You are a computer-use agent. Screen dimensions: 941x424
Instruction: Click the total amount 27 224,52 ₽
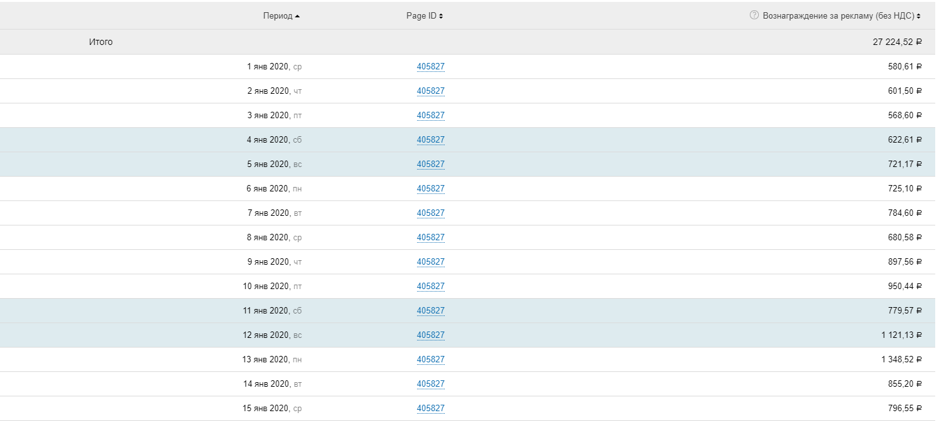click(897, 42)
